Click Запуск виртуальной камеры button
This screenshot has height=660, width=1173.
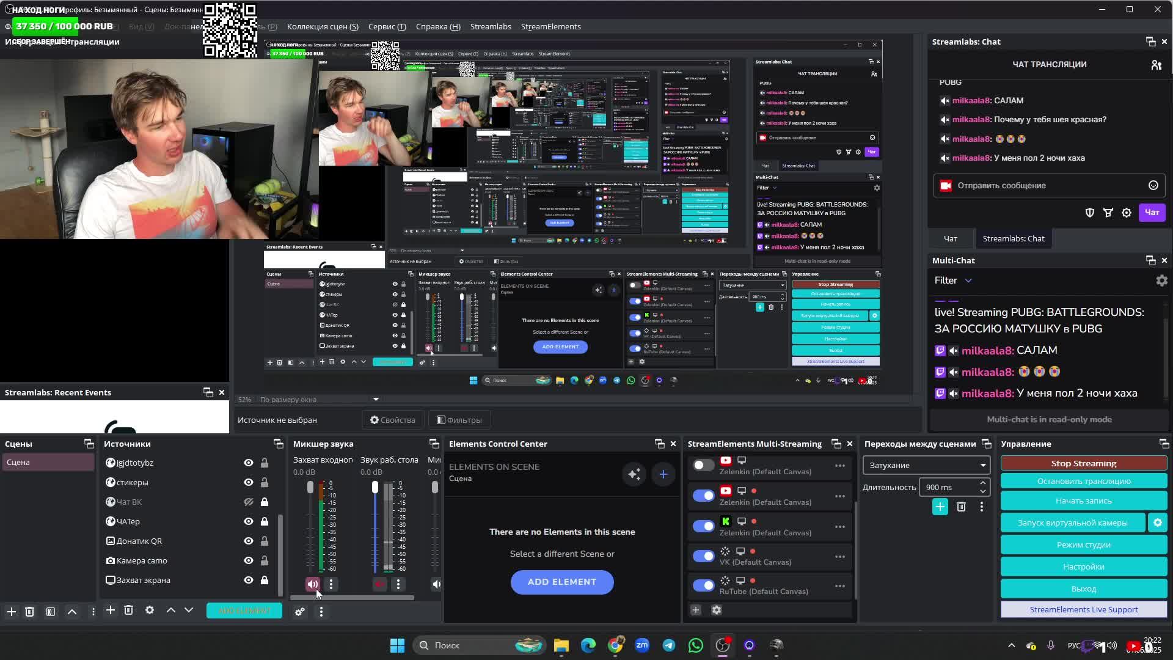[x=1073, y=522]
